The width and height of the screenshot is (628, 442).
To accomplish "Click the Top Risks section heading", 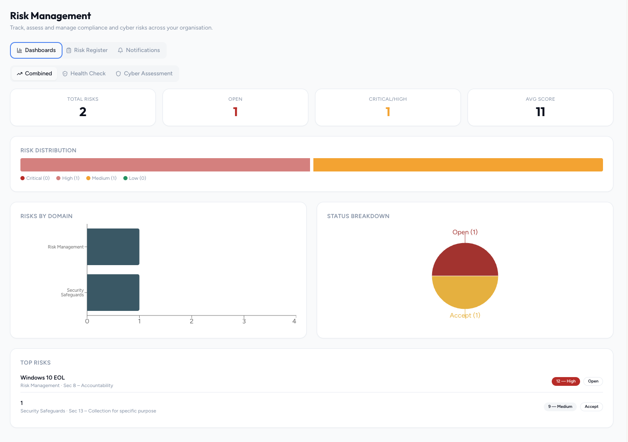I will [x=35, y=363].
